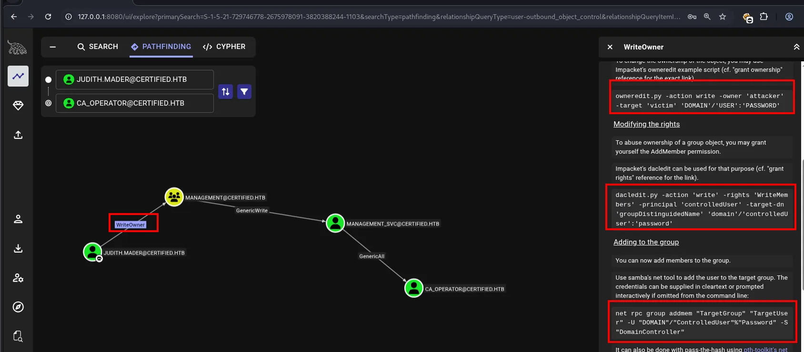The width and height of the screenshot is (804, 352).
Task: Open the pth-toolkit's net link
Action: point(765,350)
